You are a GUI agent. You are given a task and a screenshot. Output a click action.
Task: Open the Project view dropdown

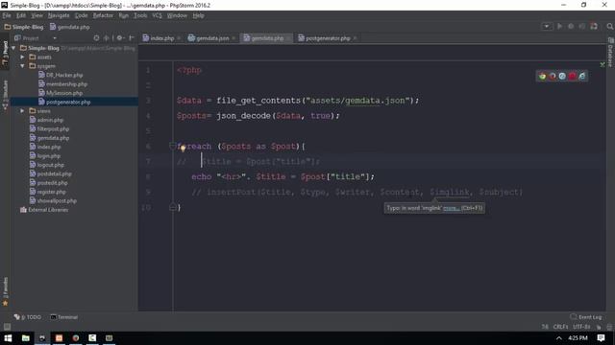[x=55, y=38]
